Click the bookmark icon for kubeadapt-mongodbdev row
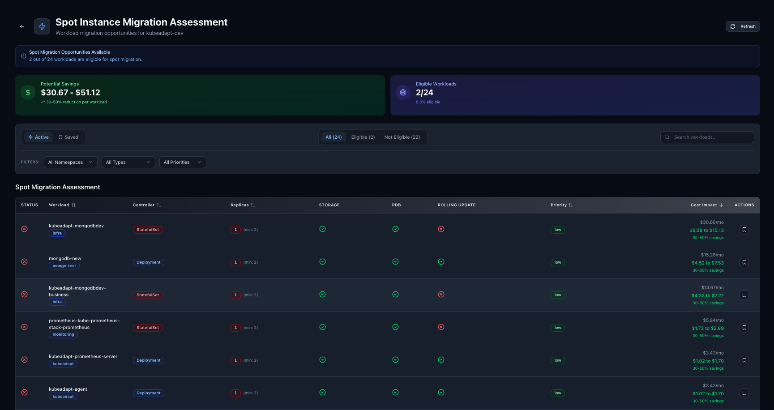The image size is (774, 410). click(x=744, y=230)
